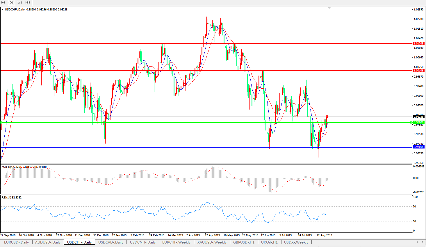Click the gray chart shift marker triangle
Viewport: 426px width, 247px height.
[x=329, y=8]
